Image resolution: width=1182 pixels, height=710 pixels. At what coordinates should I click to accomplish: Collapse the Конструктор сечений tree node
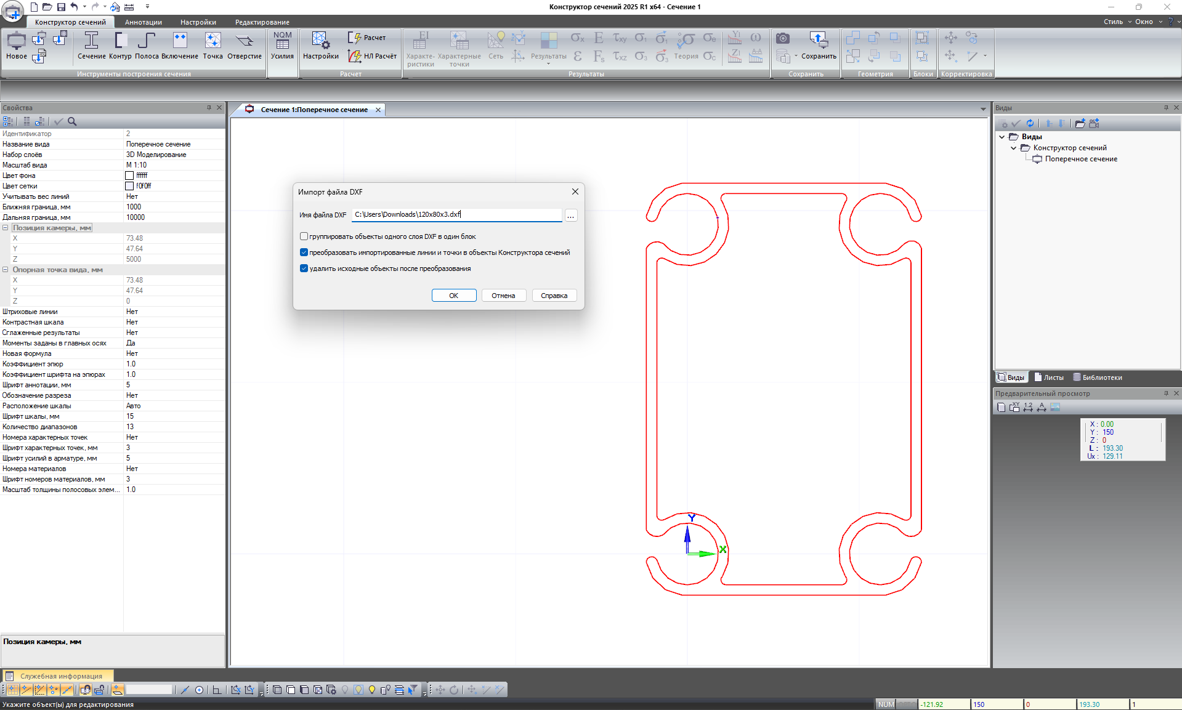pyautogui.click(x=1014, y=148)
